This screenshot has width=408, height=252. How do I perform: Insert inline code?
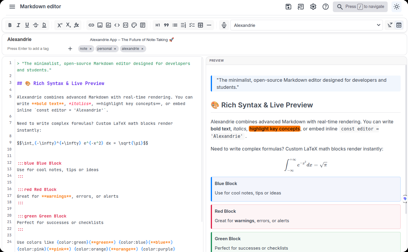(117, 25)
